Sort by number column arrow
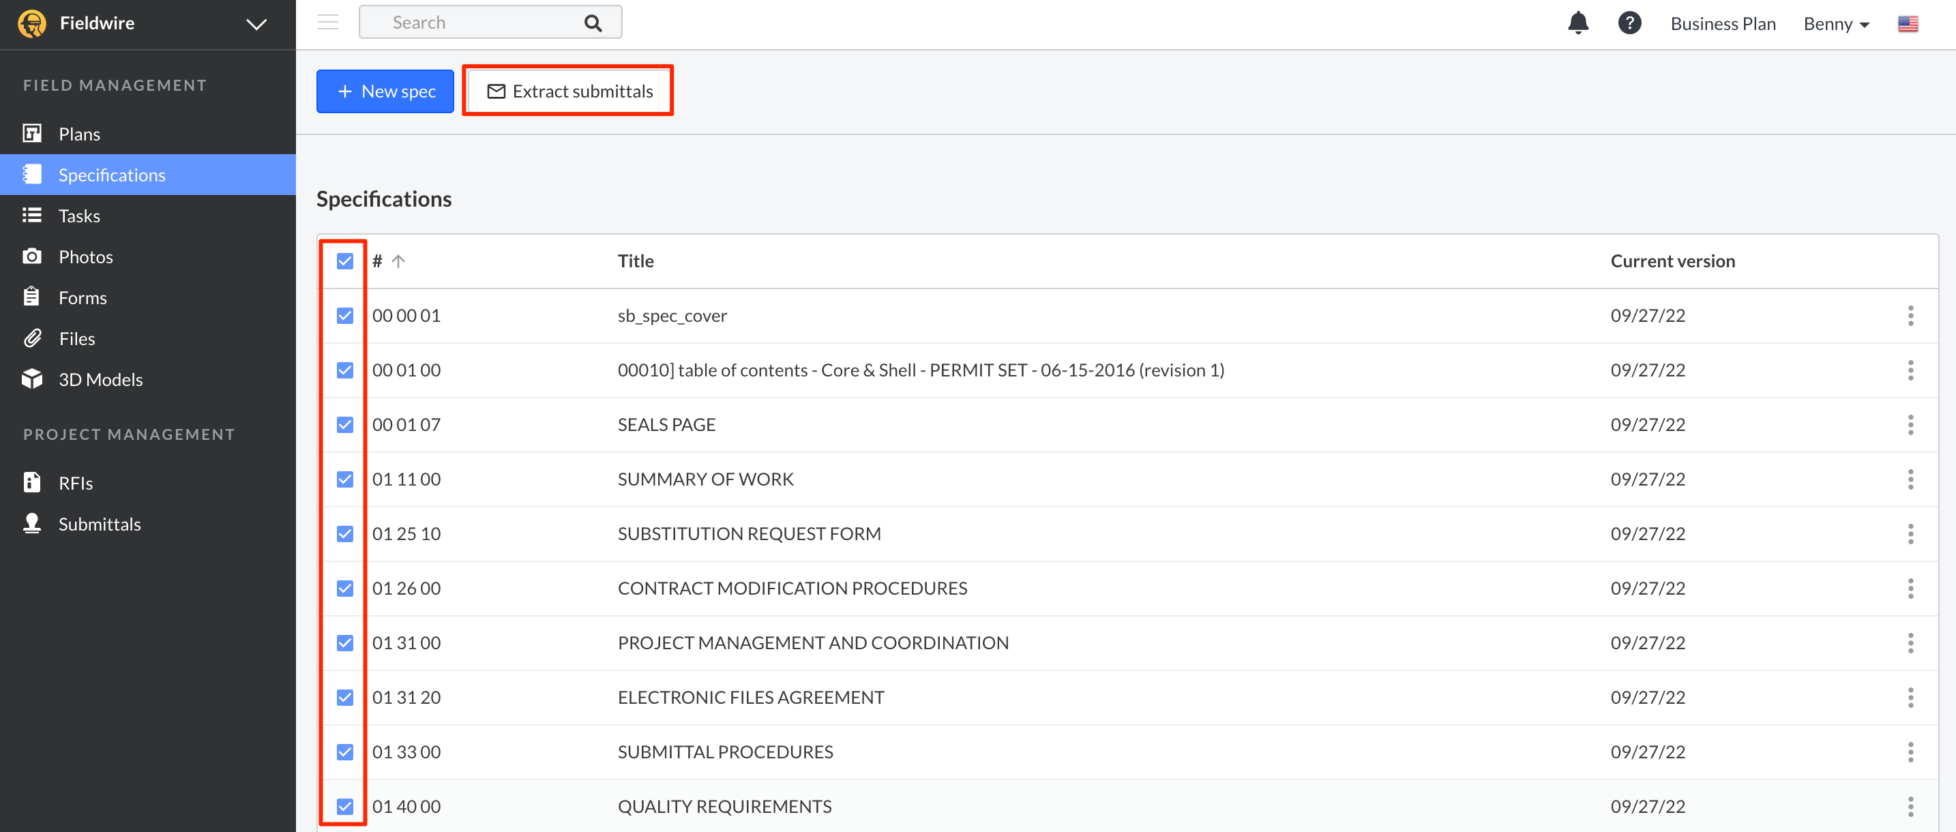This screenshot has height=832, width=1956. tap(399, 261)
